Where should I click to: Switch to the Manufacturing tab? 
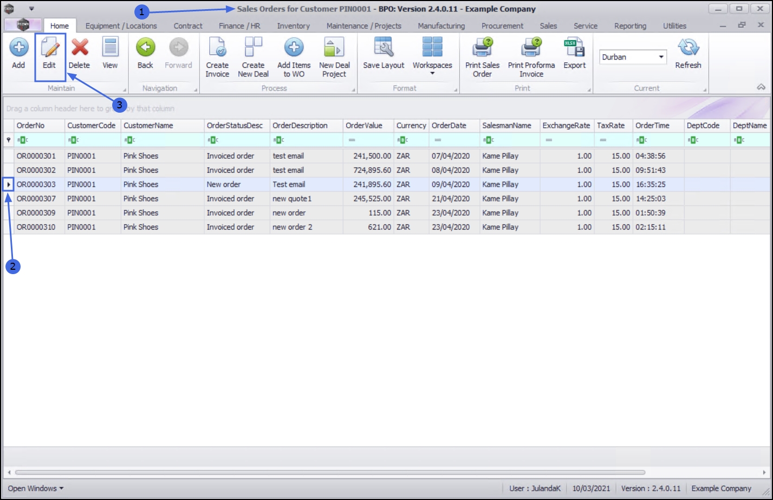(x=441, y=25)
